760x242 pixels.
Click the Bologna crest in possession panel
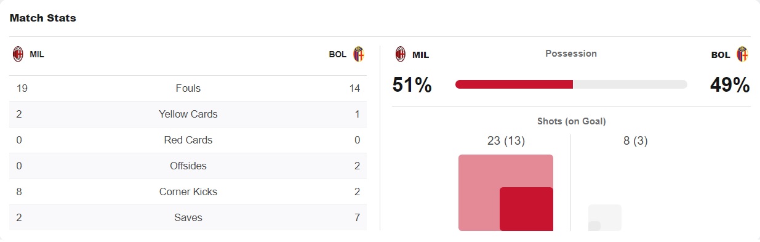click(x=742, y=54)
